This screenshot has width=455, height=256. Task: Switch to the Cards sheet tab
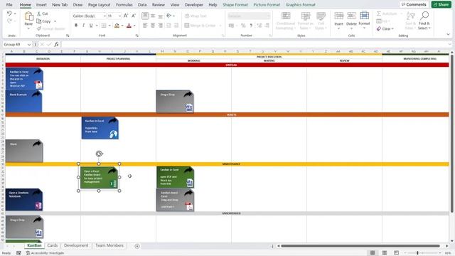coord(53,245)
